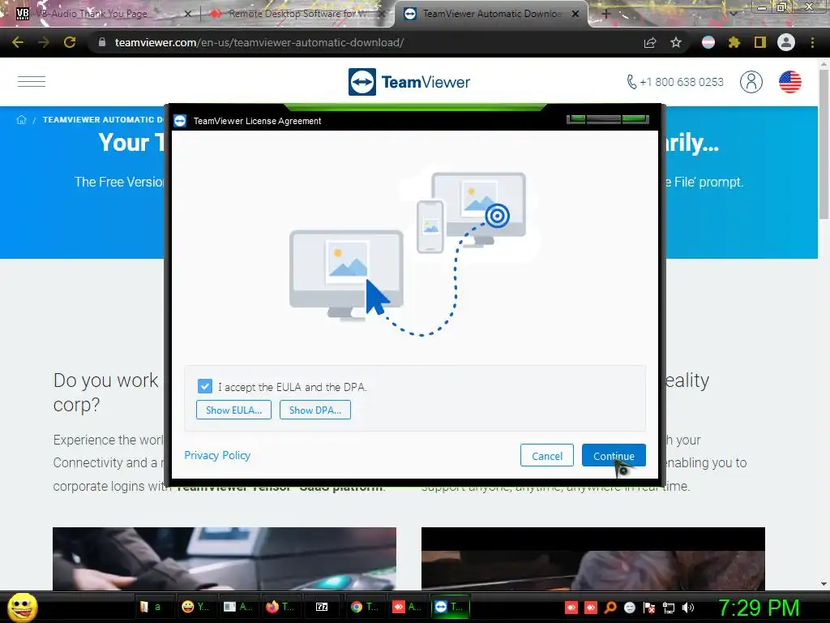Click the TeamViewer logo on the website
830x623 pixels.
pos(409,82)
